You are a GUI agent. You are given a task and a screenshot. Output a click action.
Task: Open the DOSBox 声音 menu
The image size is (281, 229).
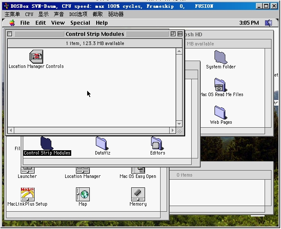(59, 14)
